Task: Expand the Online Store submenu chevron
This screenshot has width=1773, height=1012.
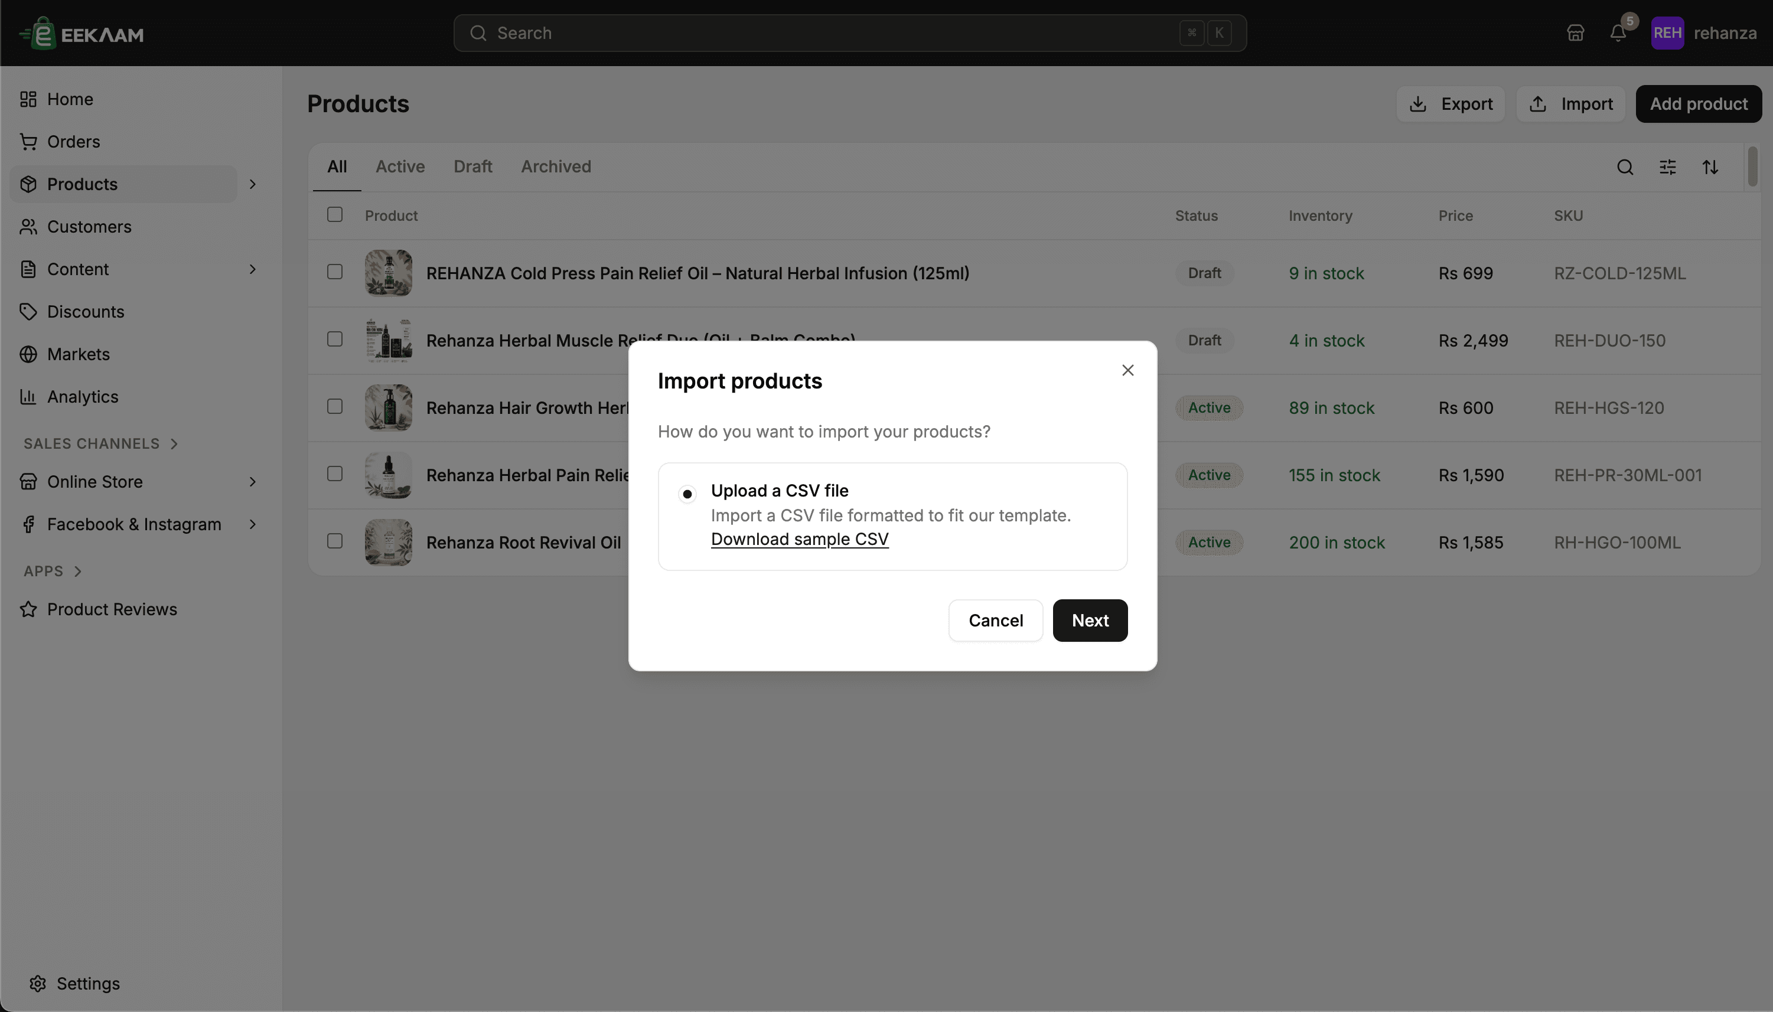Action: [x=253, y=482]
